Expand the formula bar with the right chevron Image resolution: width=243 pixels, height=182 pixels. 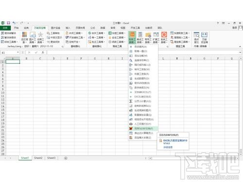[x=240, y=52]
